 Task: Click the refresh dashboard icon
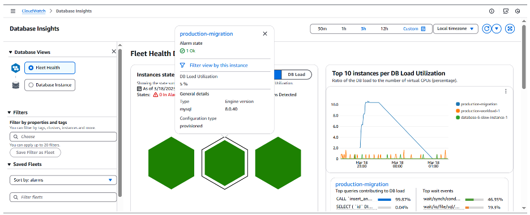[x=486, y=29]
